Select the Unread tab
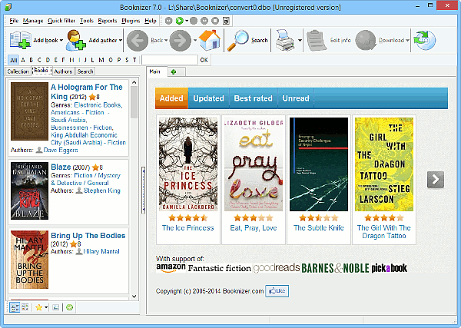Image resolution: width=461 pixels, height=328 pixels. click(x=296, y=98)
